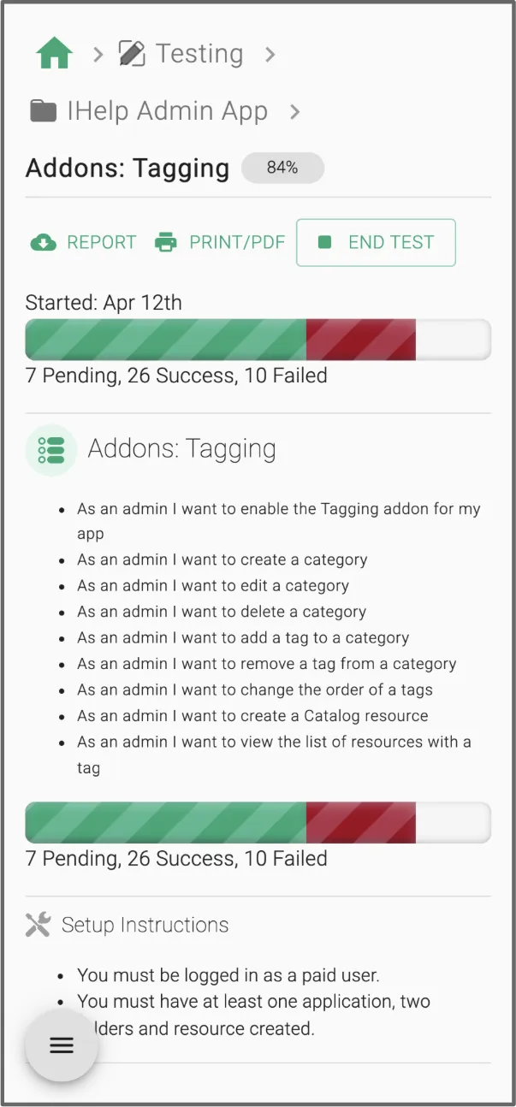516x1107 pixels.
Task: Click the red failed segment of top progress bar
Action: click(x=360, y=340)
